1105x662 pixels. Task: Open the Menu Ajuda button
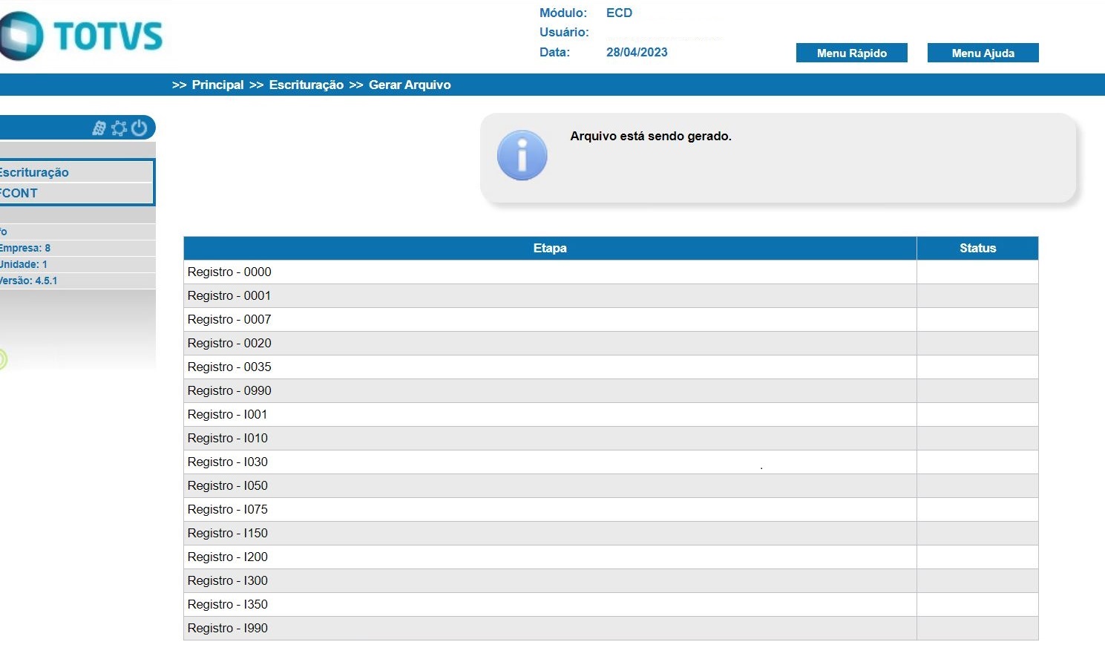click(x=983, y=53)
